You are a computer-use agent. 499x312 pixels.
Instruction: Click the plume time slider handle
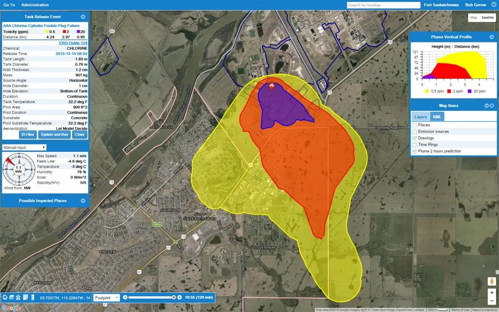pos(174,297)
